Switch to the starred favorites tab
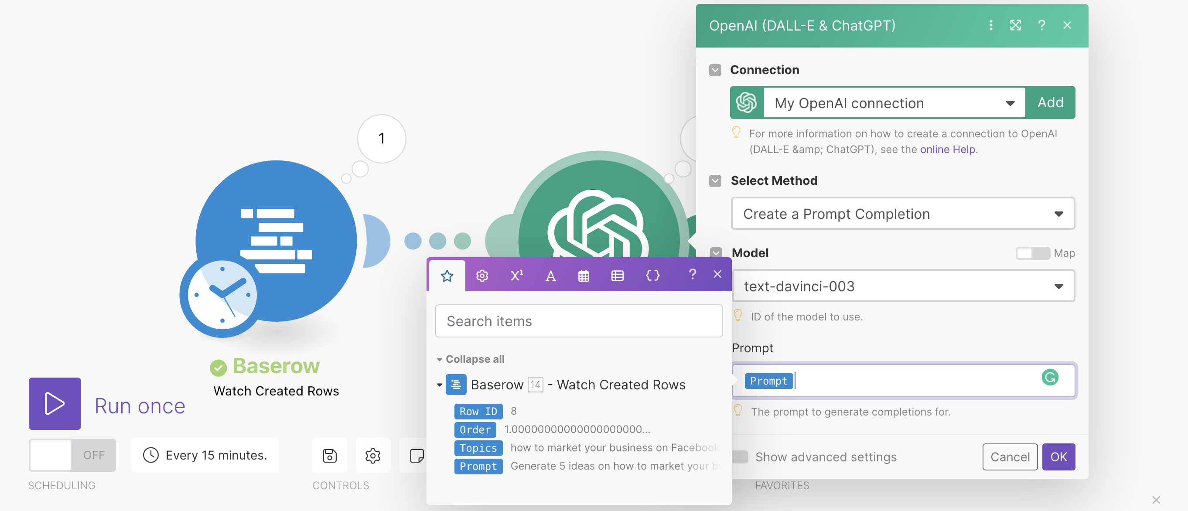 (x=447, y=275)
